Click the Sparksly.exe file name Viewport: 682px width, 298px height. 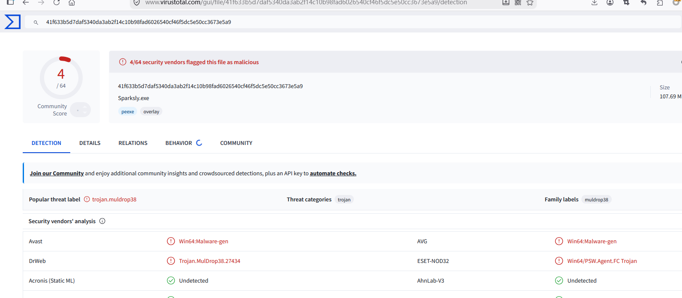[x=134, y=98]
